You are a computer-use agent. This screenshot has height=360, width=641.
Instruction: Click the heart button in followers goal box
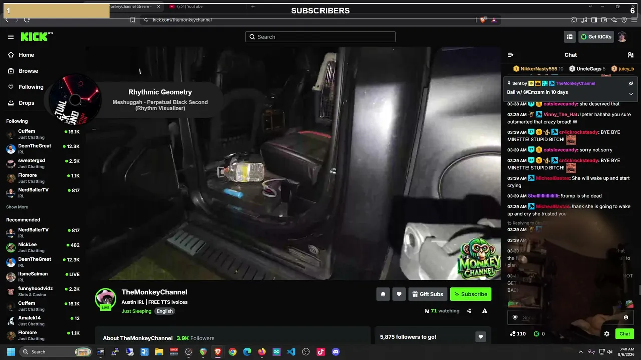click(x=481, y=337)
